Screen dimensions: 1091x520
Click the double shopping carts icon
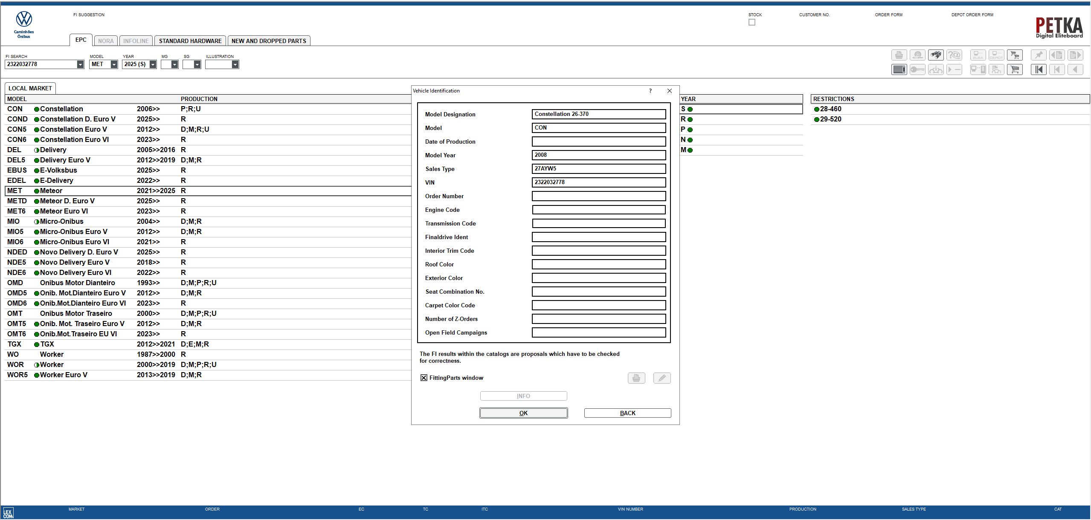click(1015, 55)
